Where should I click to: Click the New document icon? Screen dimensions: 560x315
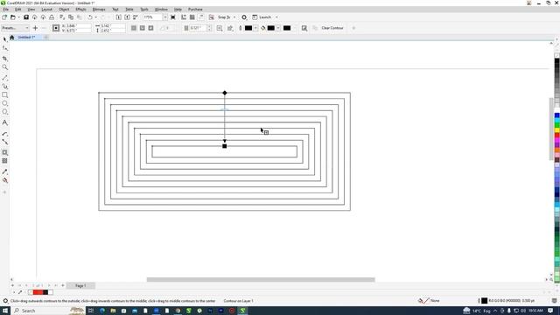[x=4, y=17]
